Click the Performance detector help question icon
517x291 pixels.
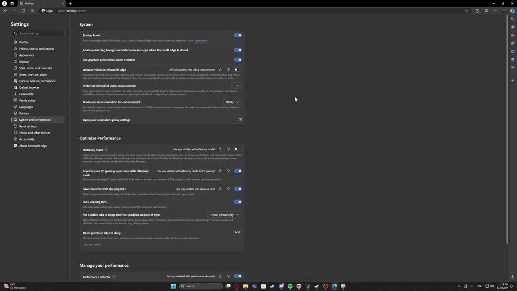(x=114, y=277)
